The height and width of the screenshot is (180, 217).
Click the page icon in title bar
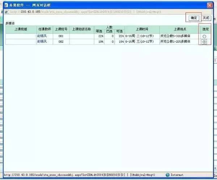[6, 5]
